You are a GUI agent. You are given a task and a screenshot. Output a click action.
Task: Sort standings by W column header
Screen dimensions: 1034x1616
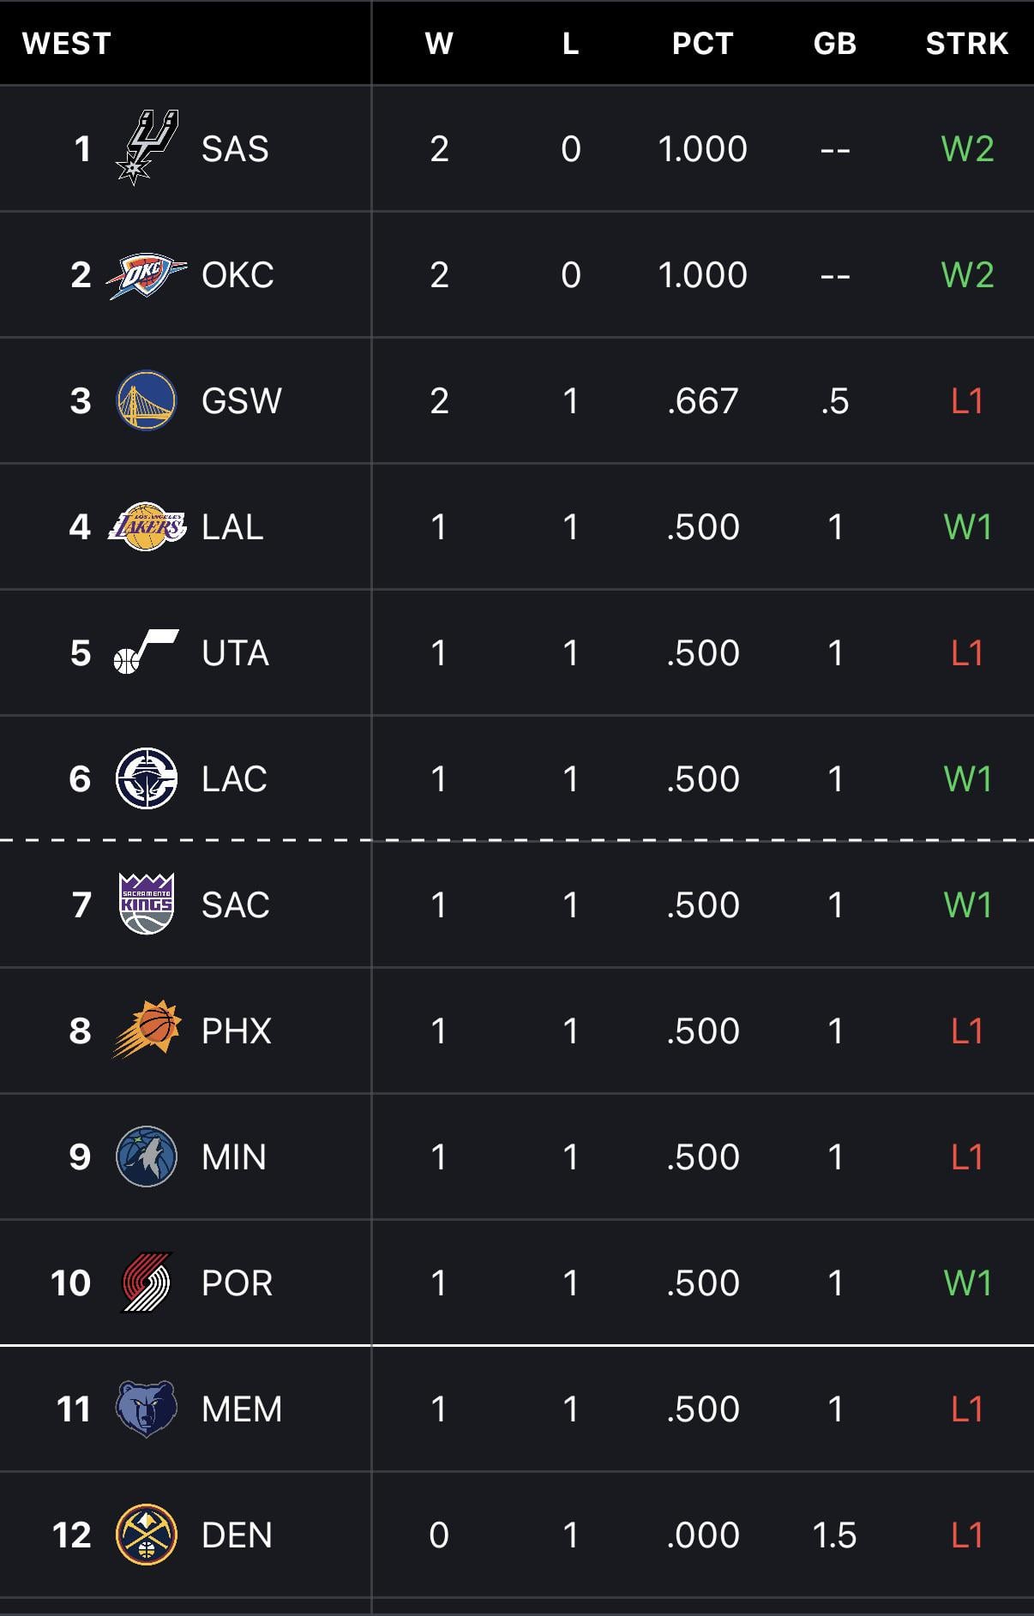tap(439, 44)
